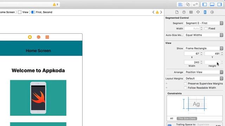The image size is (225, 126).
Task: Click the jump bar warning triangle
Action: pos(157,12)
